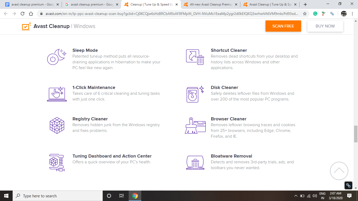This screenshot has height=201, width=358.
Task: Click the Registry Cleaner cube icon
Action: tap(57, 125)
